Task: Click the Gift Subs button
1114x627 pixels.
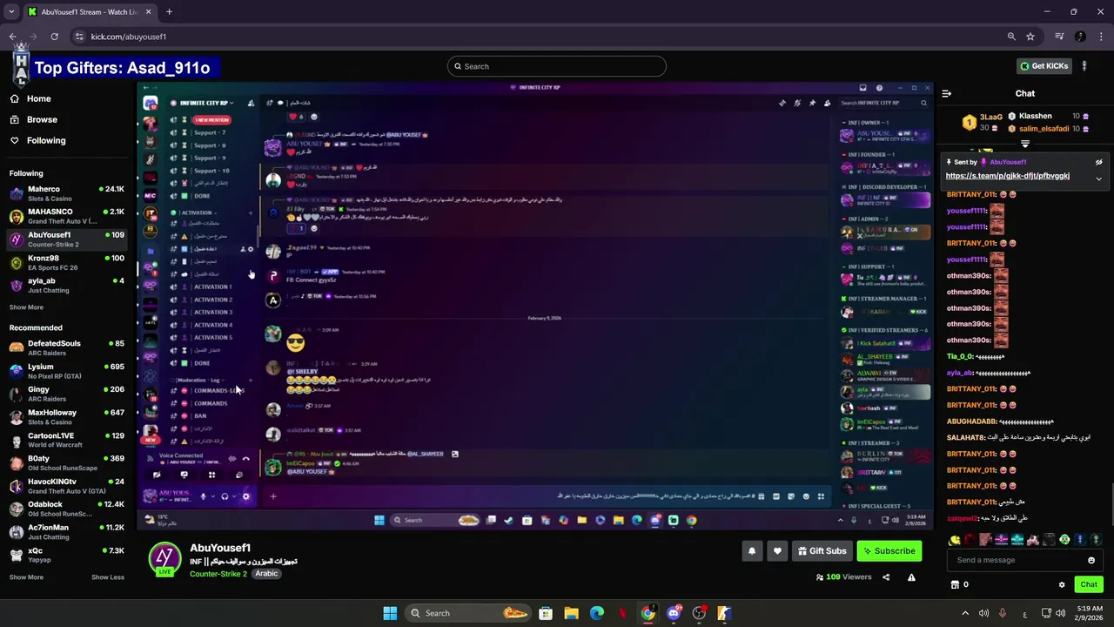Action: tap(822, 550)
